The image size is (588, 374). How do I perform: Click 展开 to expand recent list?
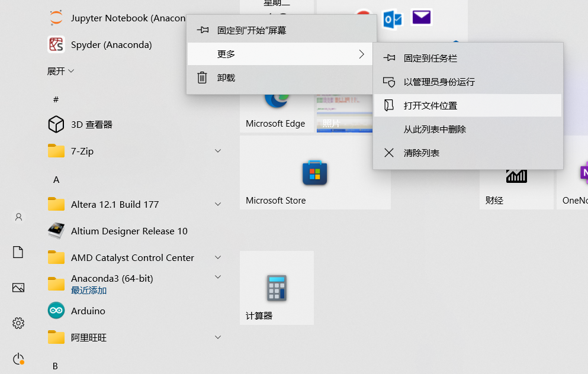coord(60,71)
